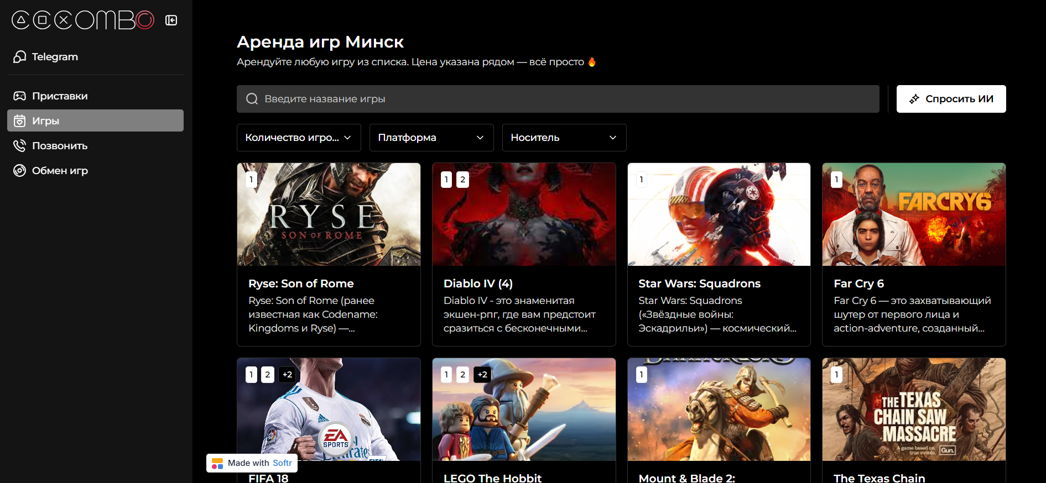Select Игры in the sidebar

tap(95, 120)
